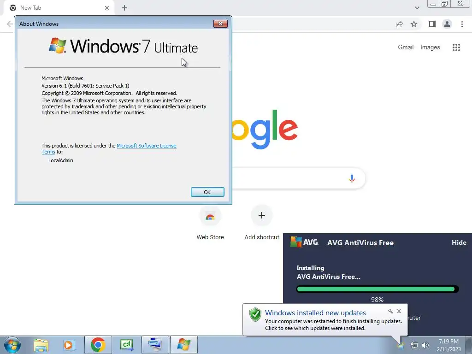Click the Chrome share page icon
Image resolution: width=472 pixels, height=354 pixels.
[x=399, y=24]
